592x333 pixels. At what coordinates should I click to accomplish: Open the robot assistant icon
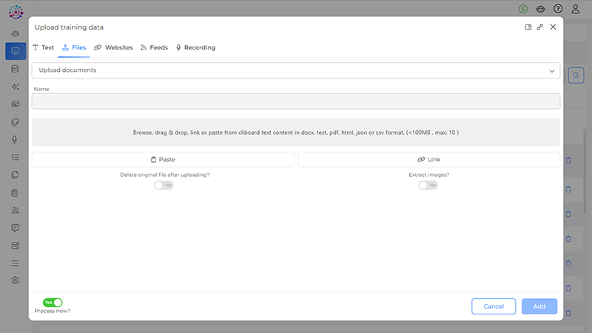pos(541,9)
